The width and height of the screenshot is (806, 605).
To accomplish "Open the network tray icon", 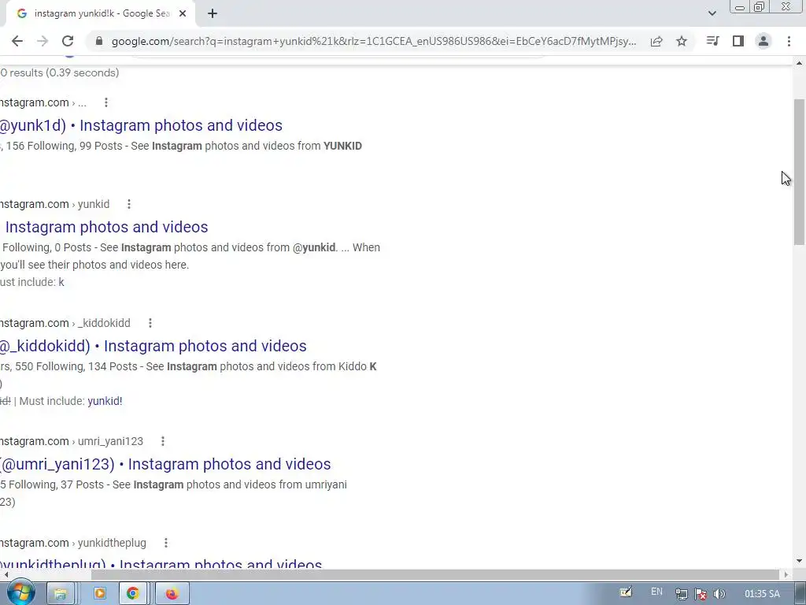I will [x=682, y=594].
